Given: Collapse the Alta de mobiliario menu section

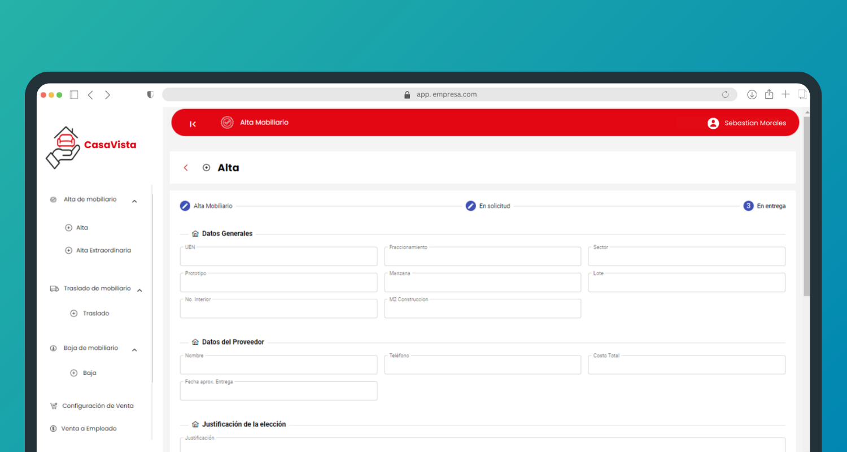Looking at the screenshot, I should coord(134,201).
